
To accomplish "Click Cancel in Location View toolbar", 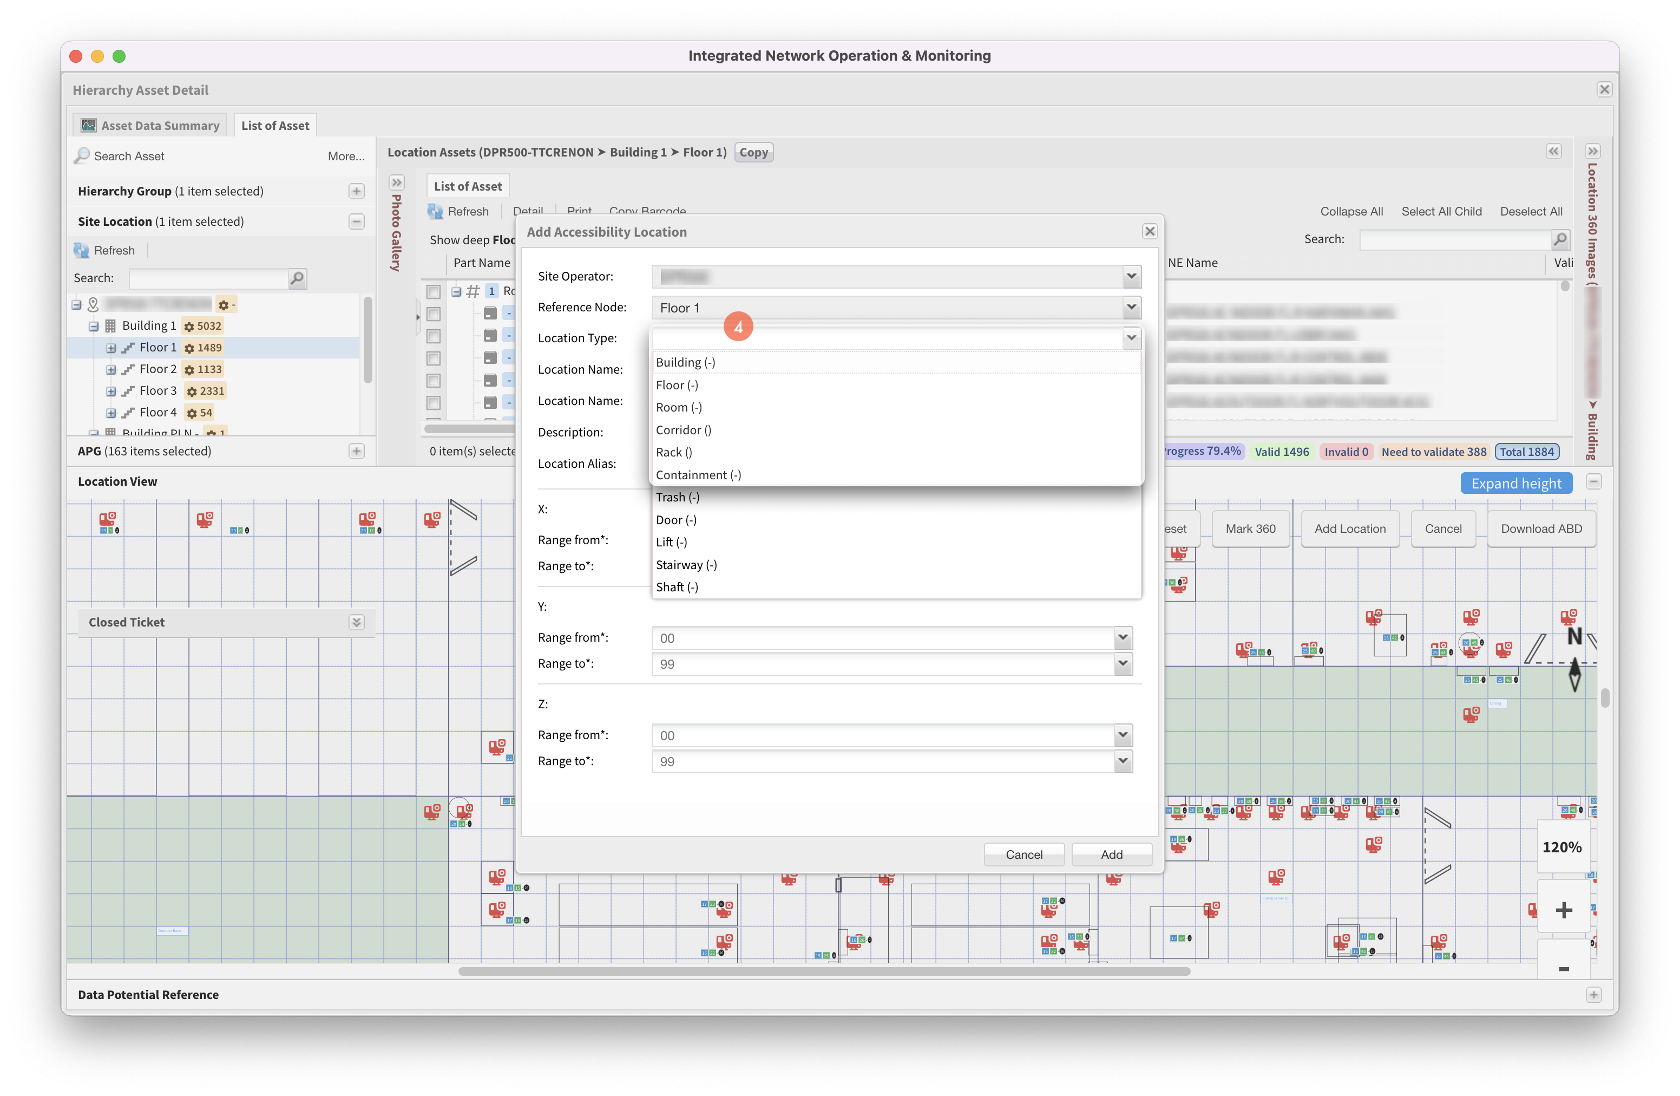I will (1443, 529).
